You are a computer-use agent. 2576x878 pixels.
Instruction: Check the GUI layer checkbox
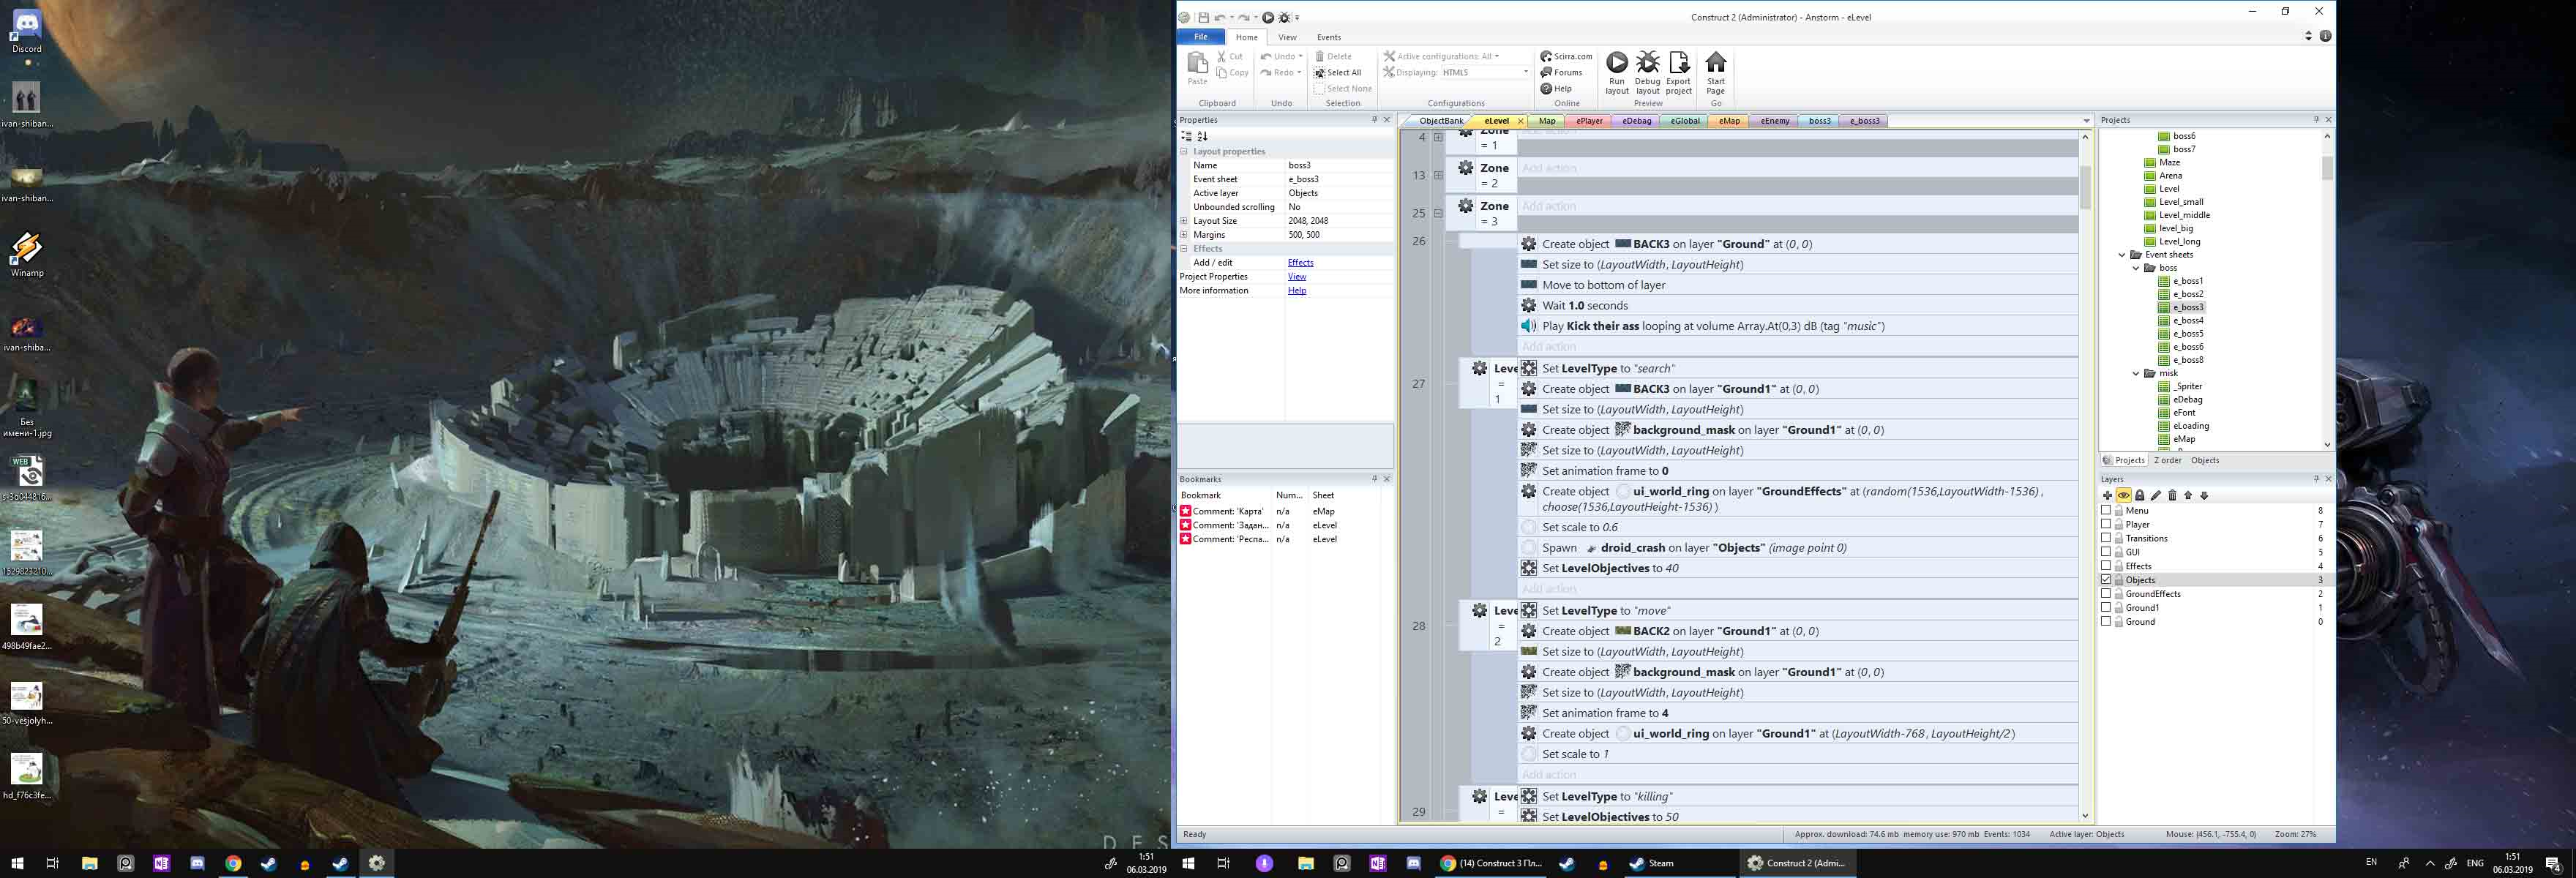(x=2106, y=552)
